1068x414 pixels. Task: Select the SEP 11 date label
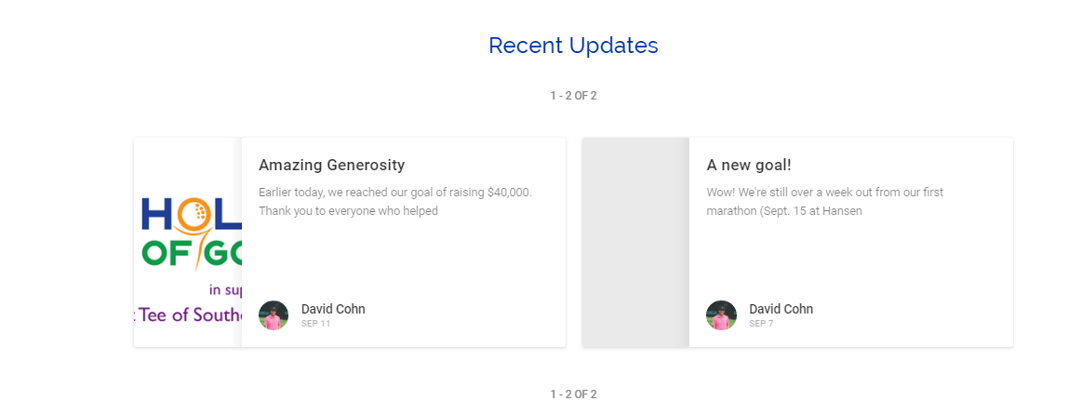pos(315,324)
